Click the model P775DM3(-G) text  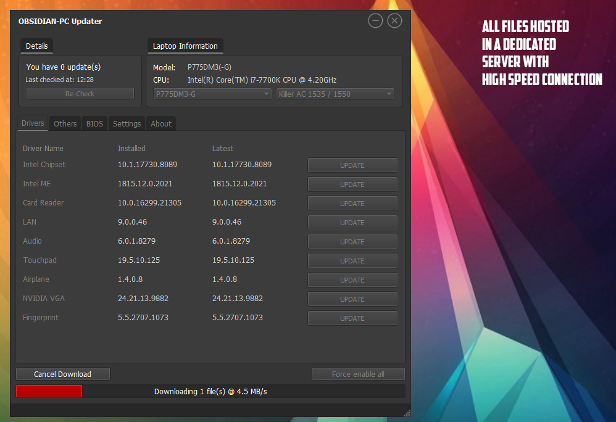(x=209, y=67)
